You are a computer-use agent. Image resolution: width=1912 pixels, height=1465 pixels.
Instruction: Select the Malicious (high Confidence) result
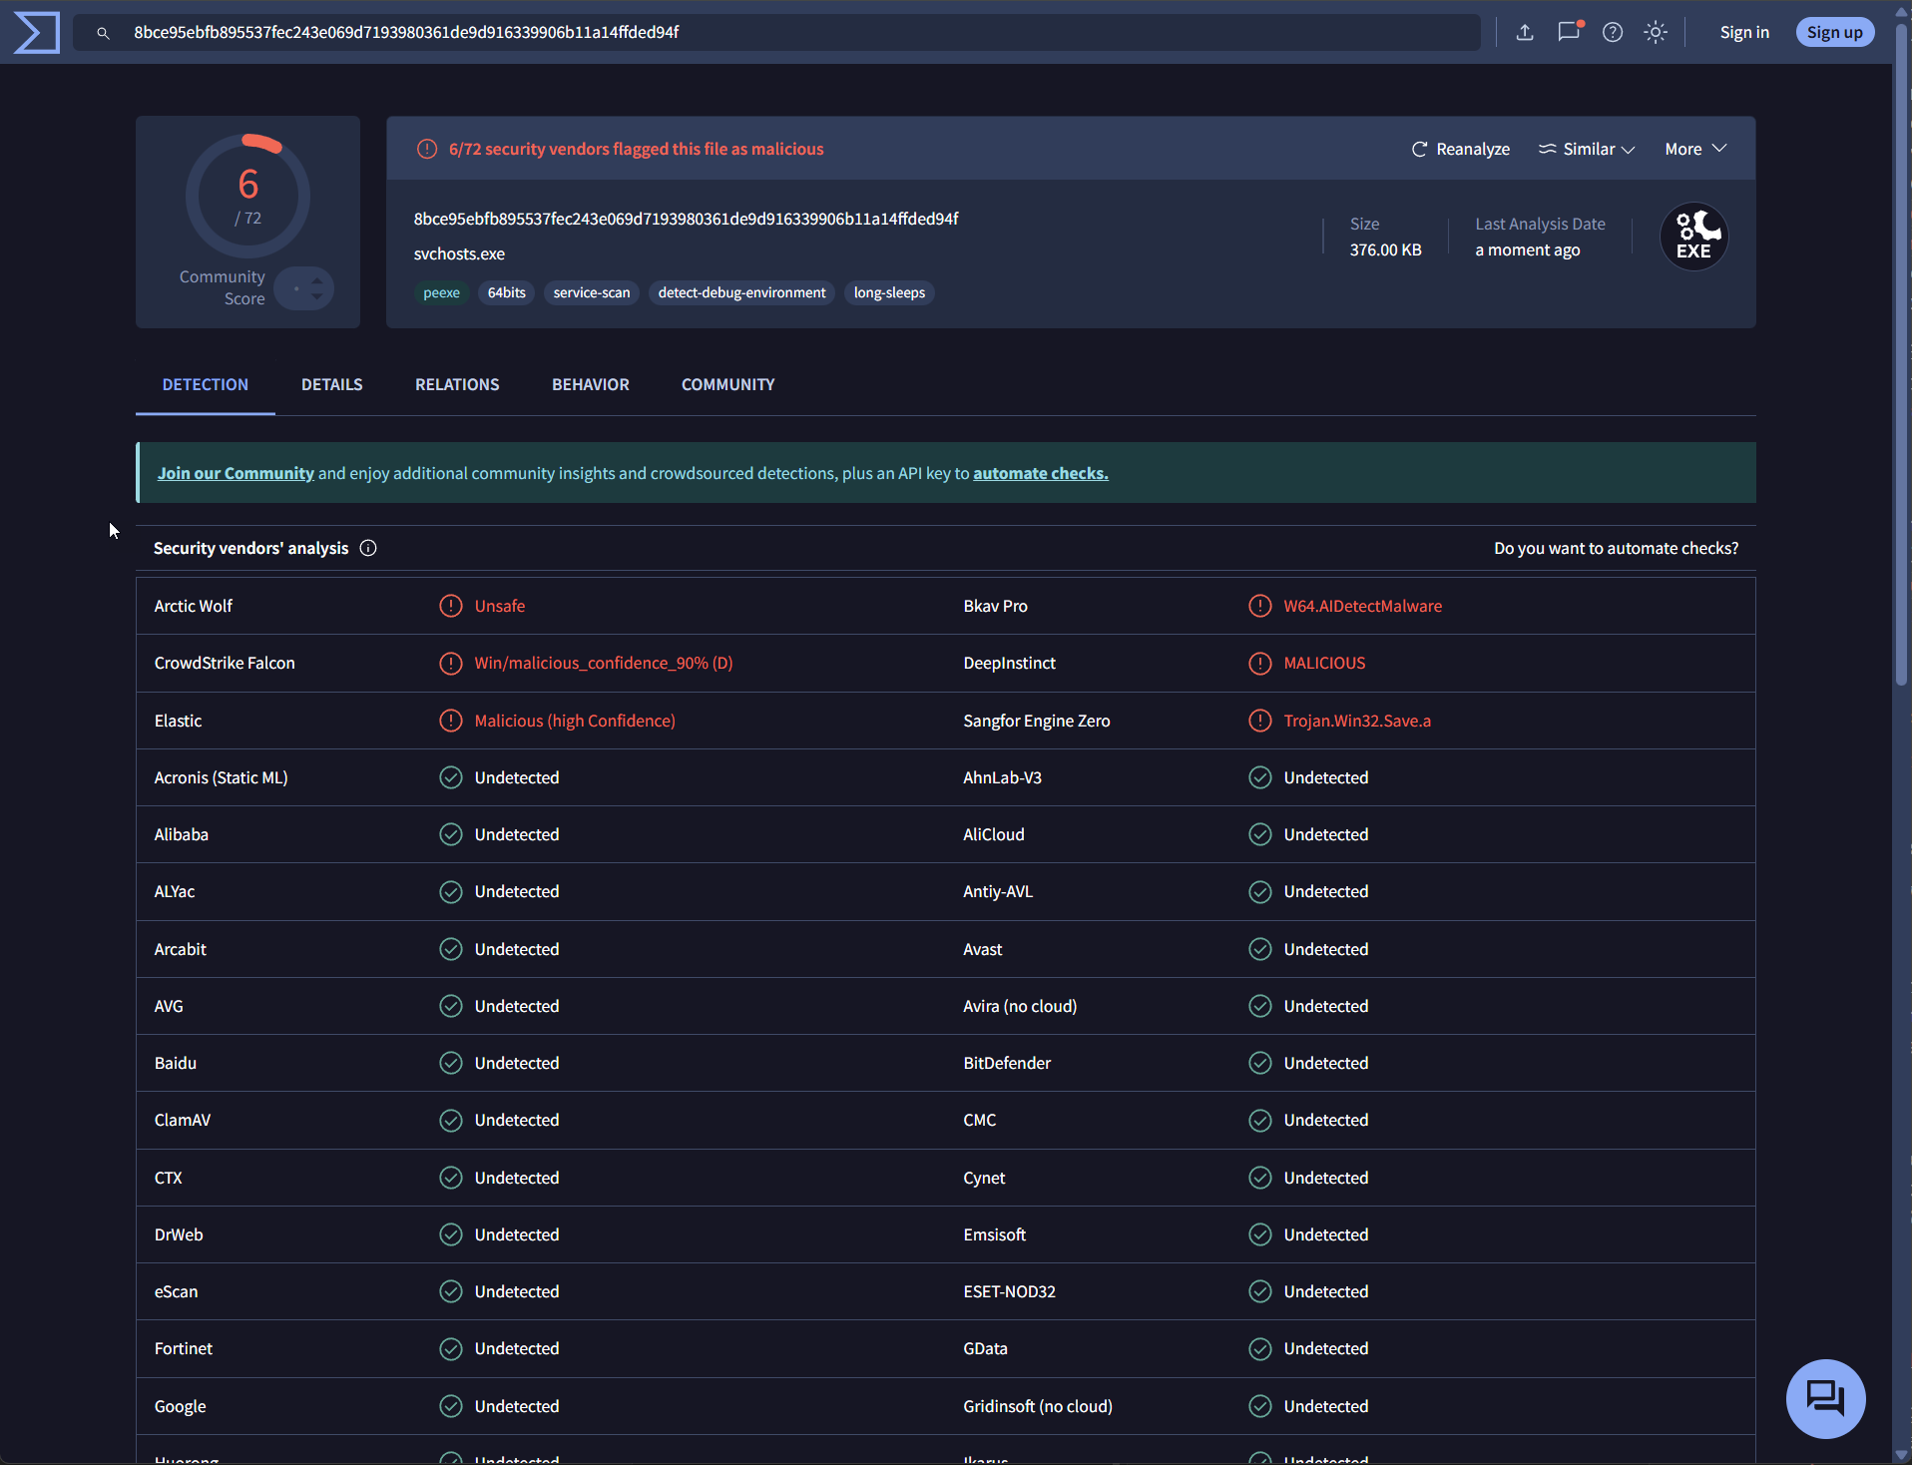pyautogui.click(x=575, y=721)
